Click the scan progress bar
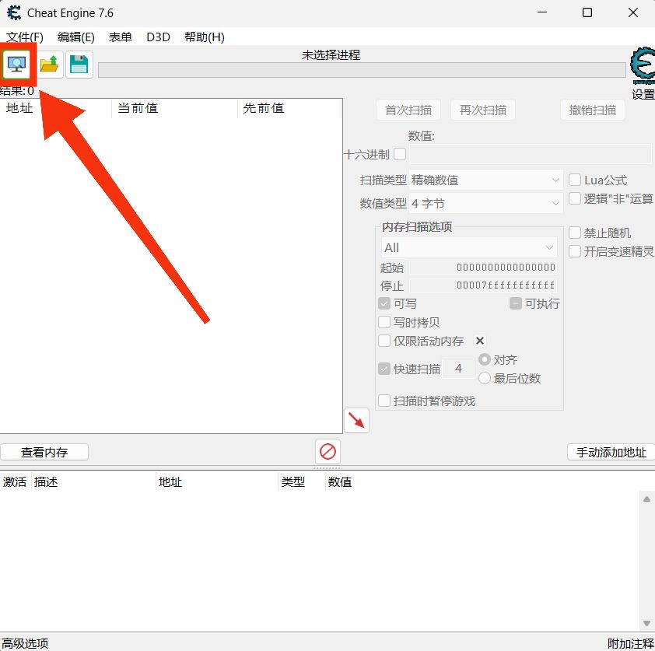Viewport: 655px width, 651px height. 362,70
